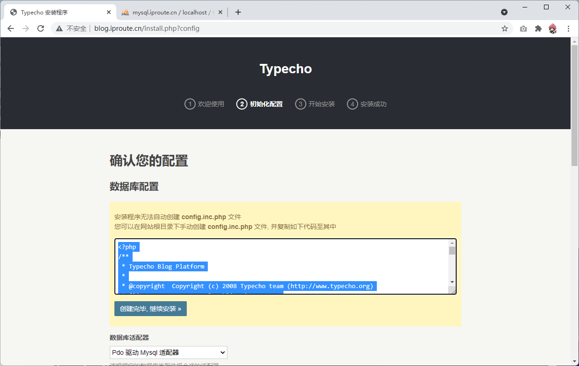Click the camera screenshot extension icon

point(523,28)
